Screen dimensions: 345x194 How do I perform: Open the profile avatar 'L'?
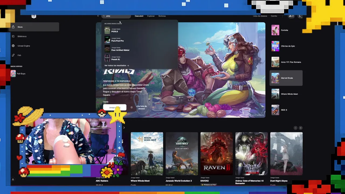click(x=300, y=16)
